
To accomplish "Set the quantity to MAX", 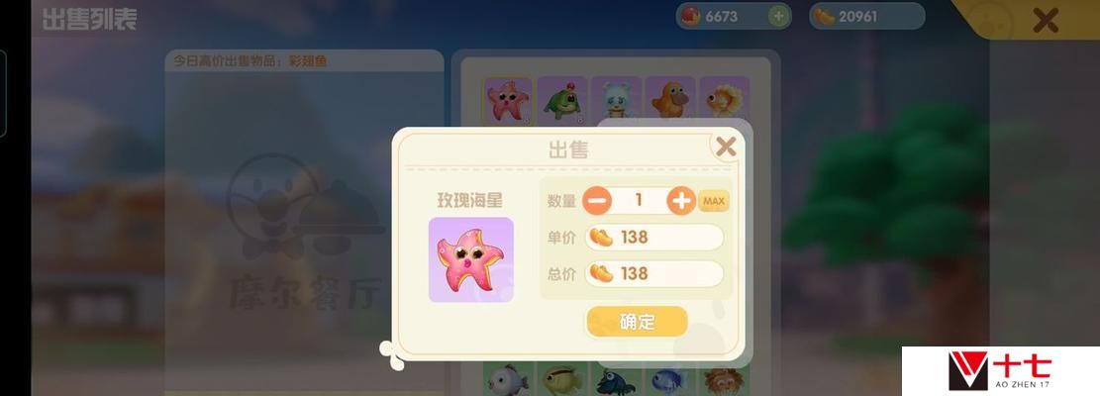I will tap(714, 201).
